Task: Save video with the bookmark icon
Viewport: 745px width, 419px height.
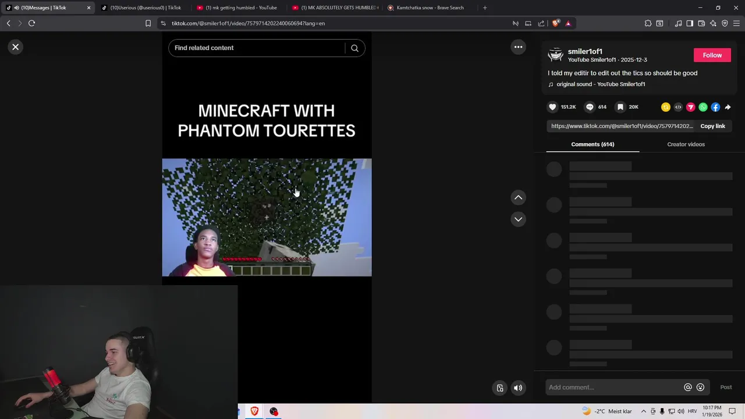Action: pos(620,107)
